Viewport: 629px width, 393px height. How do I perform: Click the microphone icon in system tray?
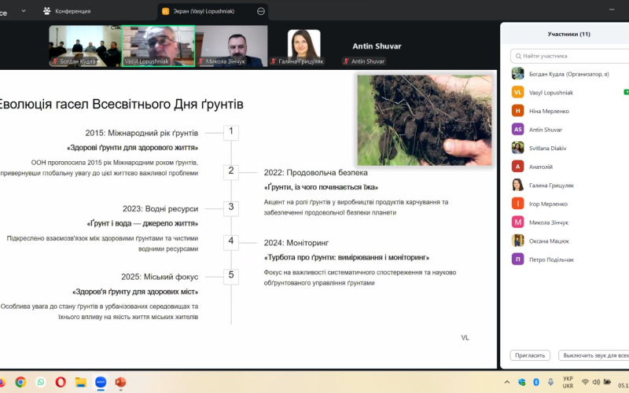pos(550,382)
